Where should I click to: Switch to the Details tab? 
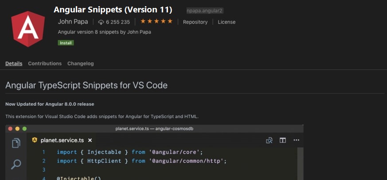[14, 64]
